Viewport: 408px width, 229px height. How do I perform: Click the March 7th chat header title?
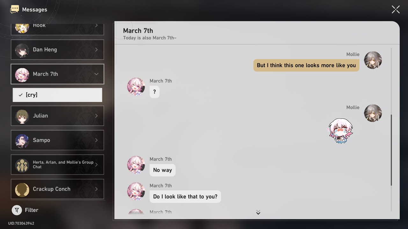click(138, 31)
